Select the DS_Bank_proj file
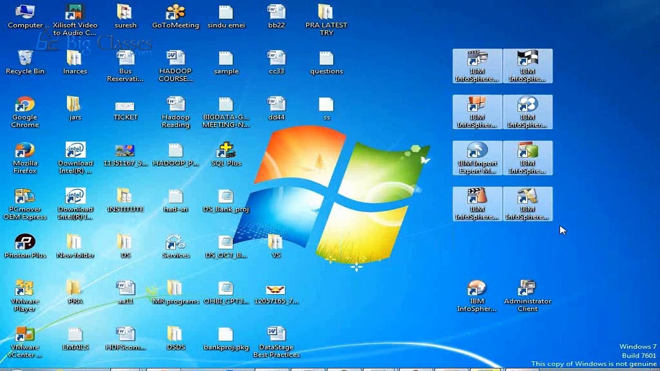This screenshot has width=660, height=371. coord(226,200)
